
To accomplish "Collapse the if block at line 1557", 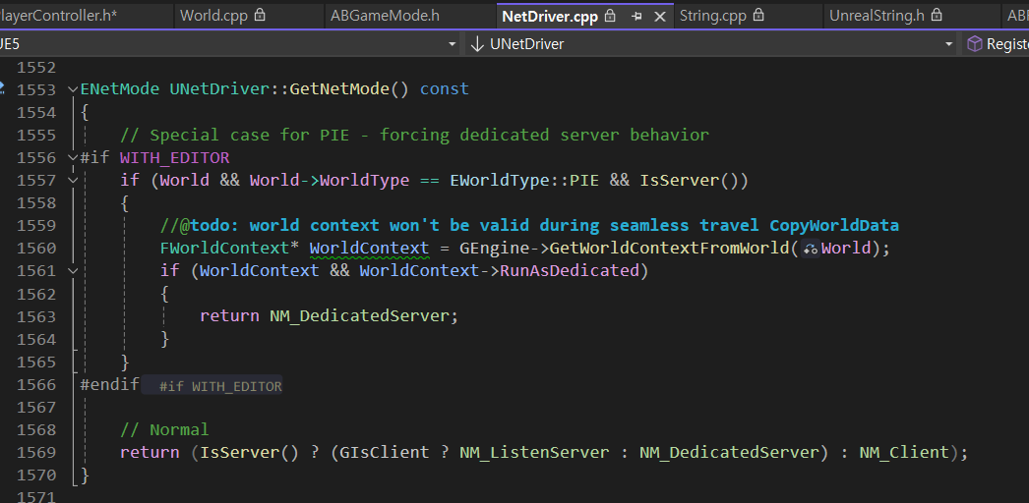I will click(x=72, y=180).
